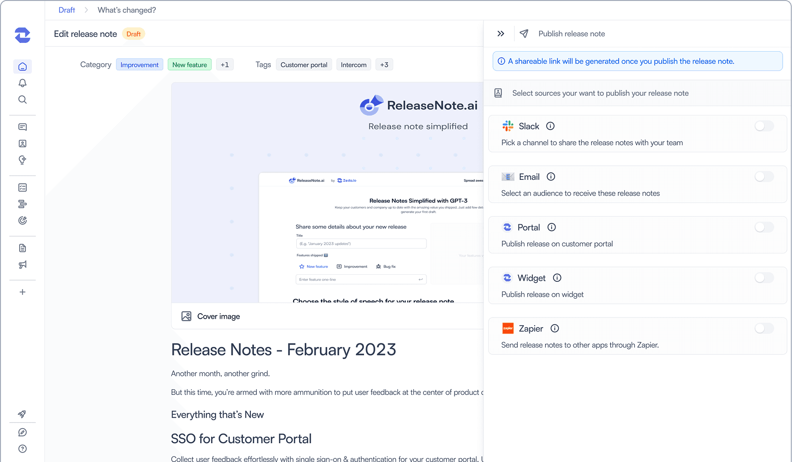Click the Cover image label
Viewport: 792px width, 462px height.
[x=219, y=317]
